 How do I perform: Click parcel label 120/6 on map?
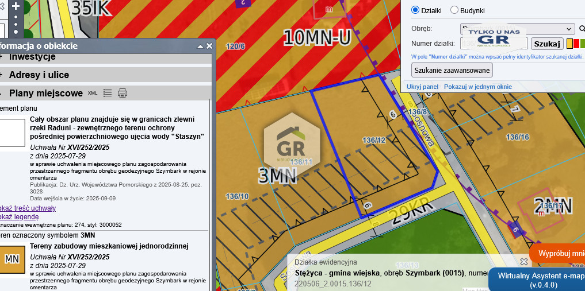[x=235, y=46]
